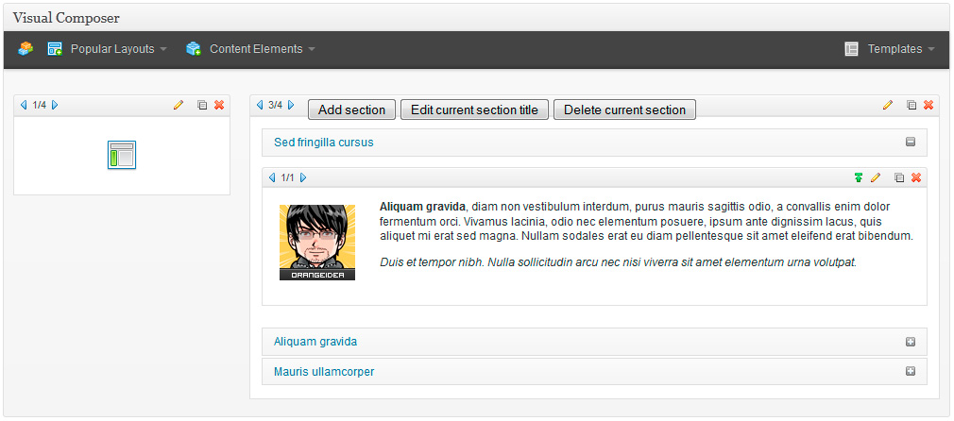Decrease 1/4 column width with left arrow
Screen dimensions: 954x421
pyautogui.click(x=24, y=105)
